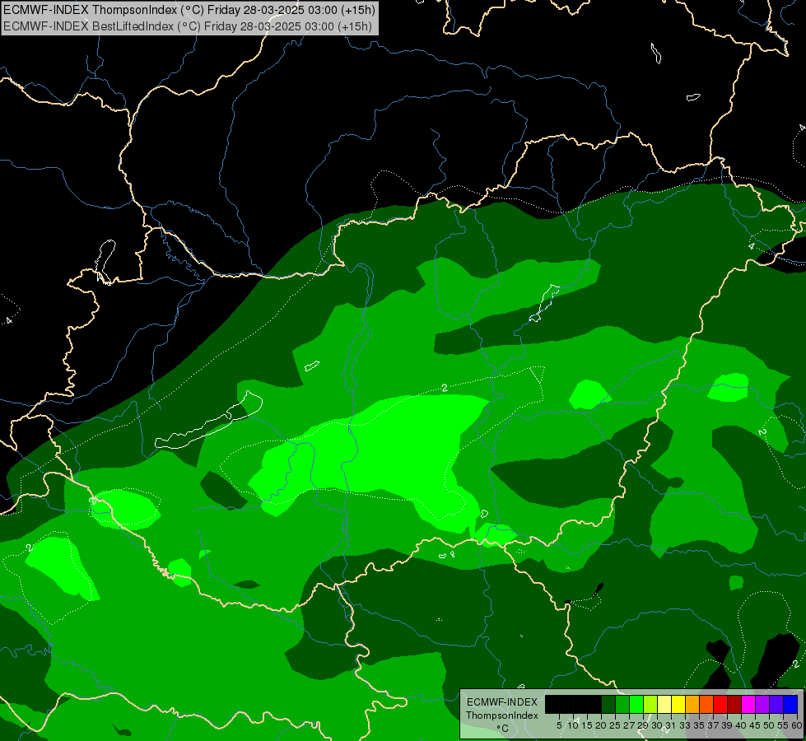Click the legend tick label '29'
Viewport: 806px width, 741px height.
tap(643, 725)
